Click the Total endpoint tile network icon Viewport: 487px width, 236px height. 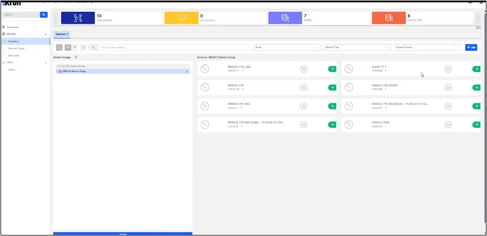point(78,18)
